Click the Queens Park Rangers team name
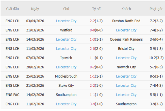 126,40
